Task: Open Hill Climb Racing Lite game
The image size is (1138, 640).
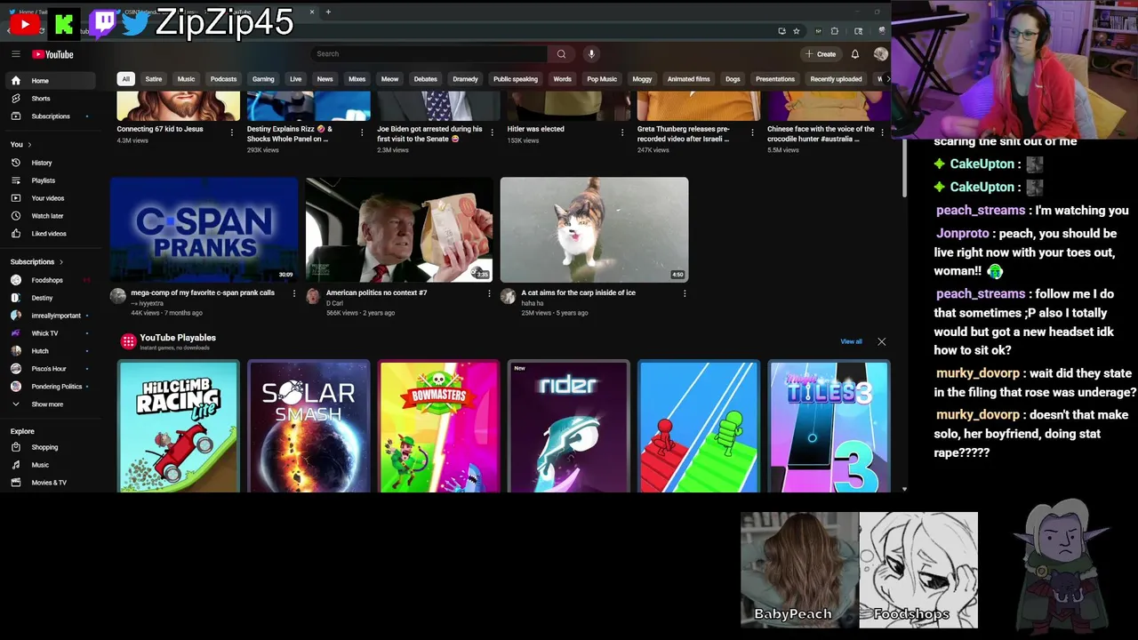Action: tap(179, 426)
